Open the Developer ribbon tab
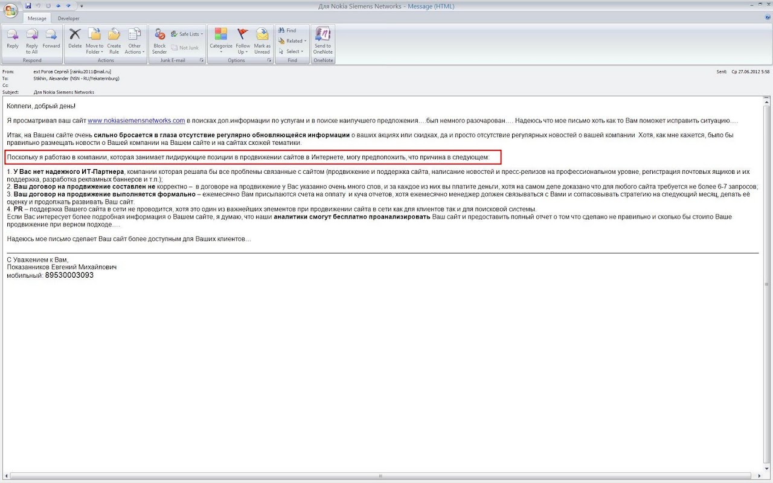773x483 pixels. click(68, 18)
